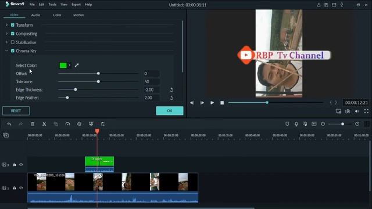Reset the Edge Feather value
Viewport: 372px width, 209px height.
(x=171, y=98)
